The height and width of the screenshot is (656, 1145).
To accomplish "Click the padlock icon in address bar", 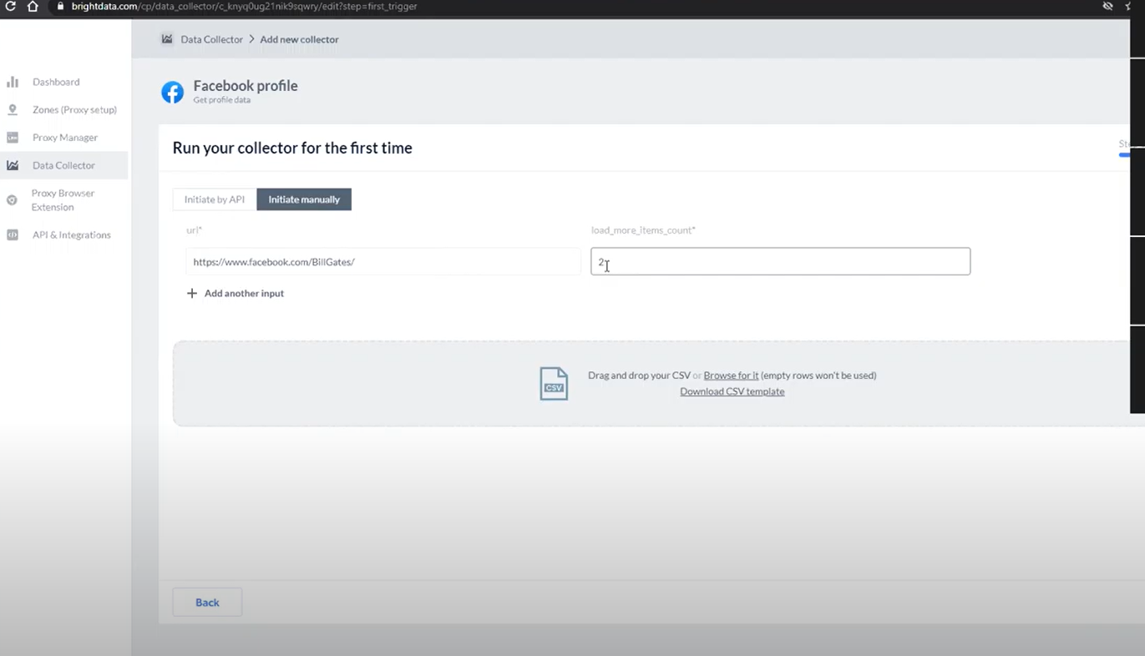I will (60, 6).
